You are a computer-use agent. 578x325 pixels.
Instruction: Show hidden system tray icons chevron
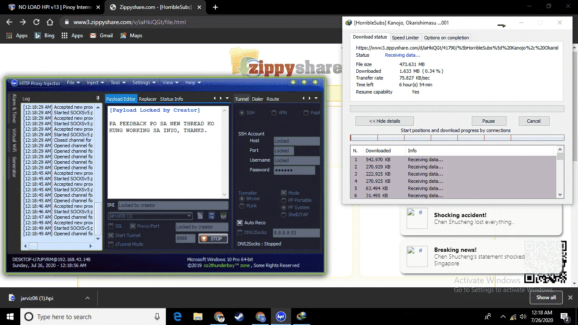tap(503, 317)
